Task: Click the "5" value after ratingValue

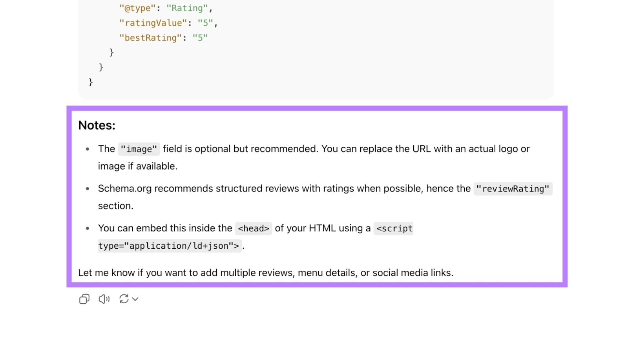Action: [x=205, y=23]
